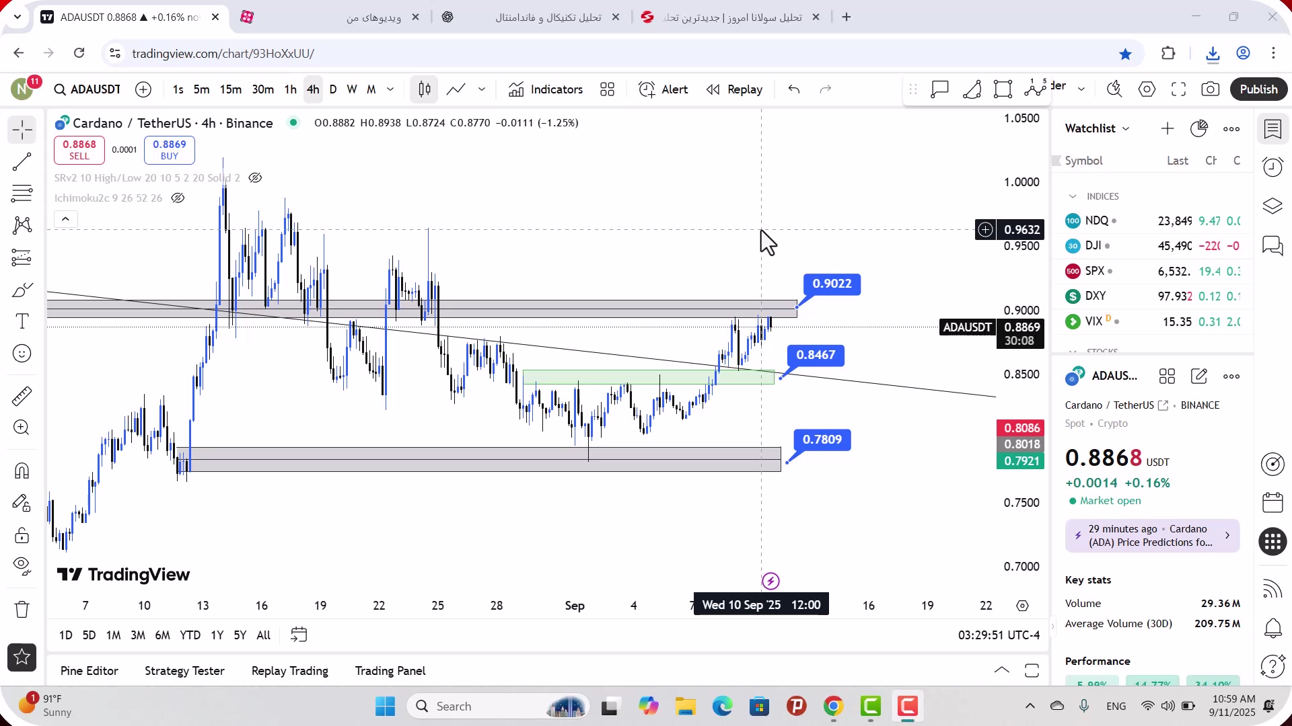Screen dimensions: 1292x726
Task: Open the Fibonacci and Gann tools
Action: (22, 194)
